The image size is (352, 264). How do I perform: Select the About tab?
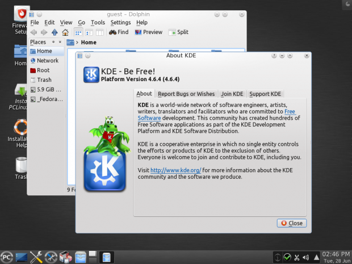coord(144,93)
